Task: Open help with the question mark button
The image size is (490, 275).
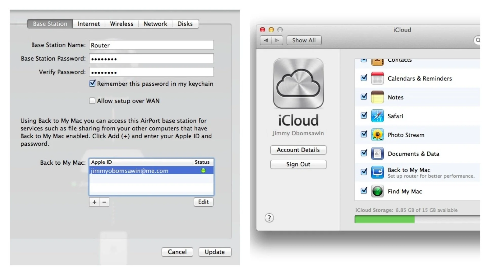Action: tap(269, 218)
